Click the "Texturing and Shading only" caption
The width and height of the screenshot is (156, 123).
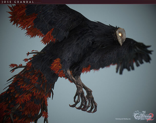pyautogui.click(x=123, y=119)
